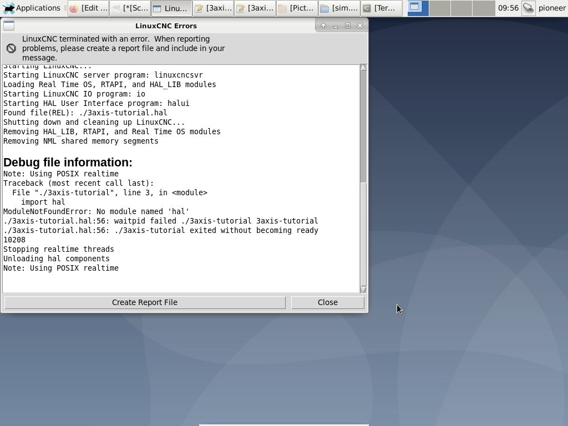Click scrollbar up arrow in error log
Image resolution: width=568 pixels, height=426 pixels.
pos(363,68)
